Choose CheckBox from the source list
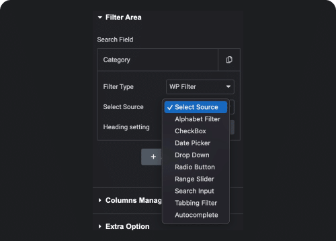 click(190, 131)
